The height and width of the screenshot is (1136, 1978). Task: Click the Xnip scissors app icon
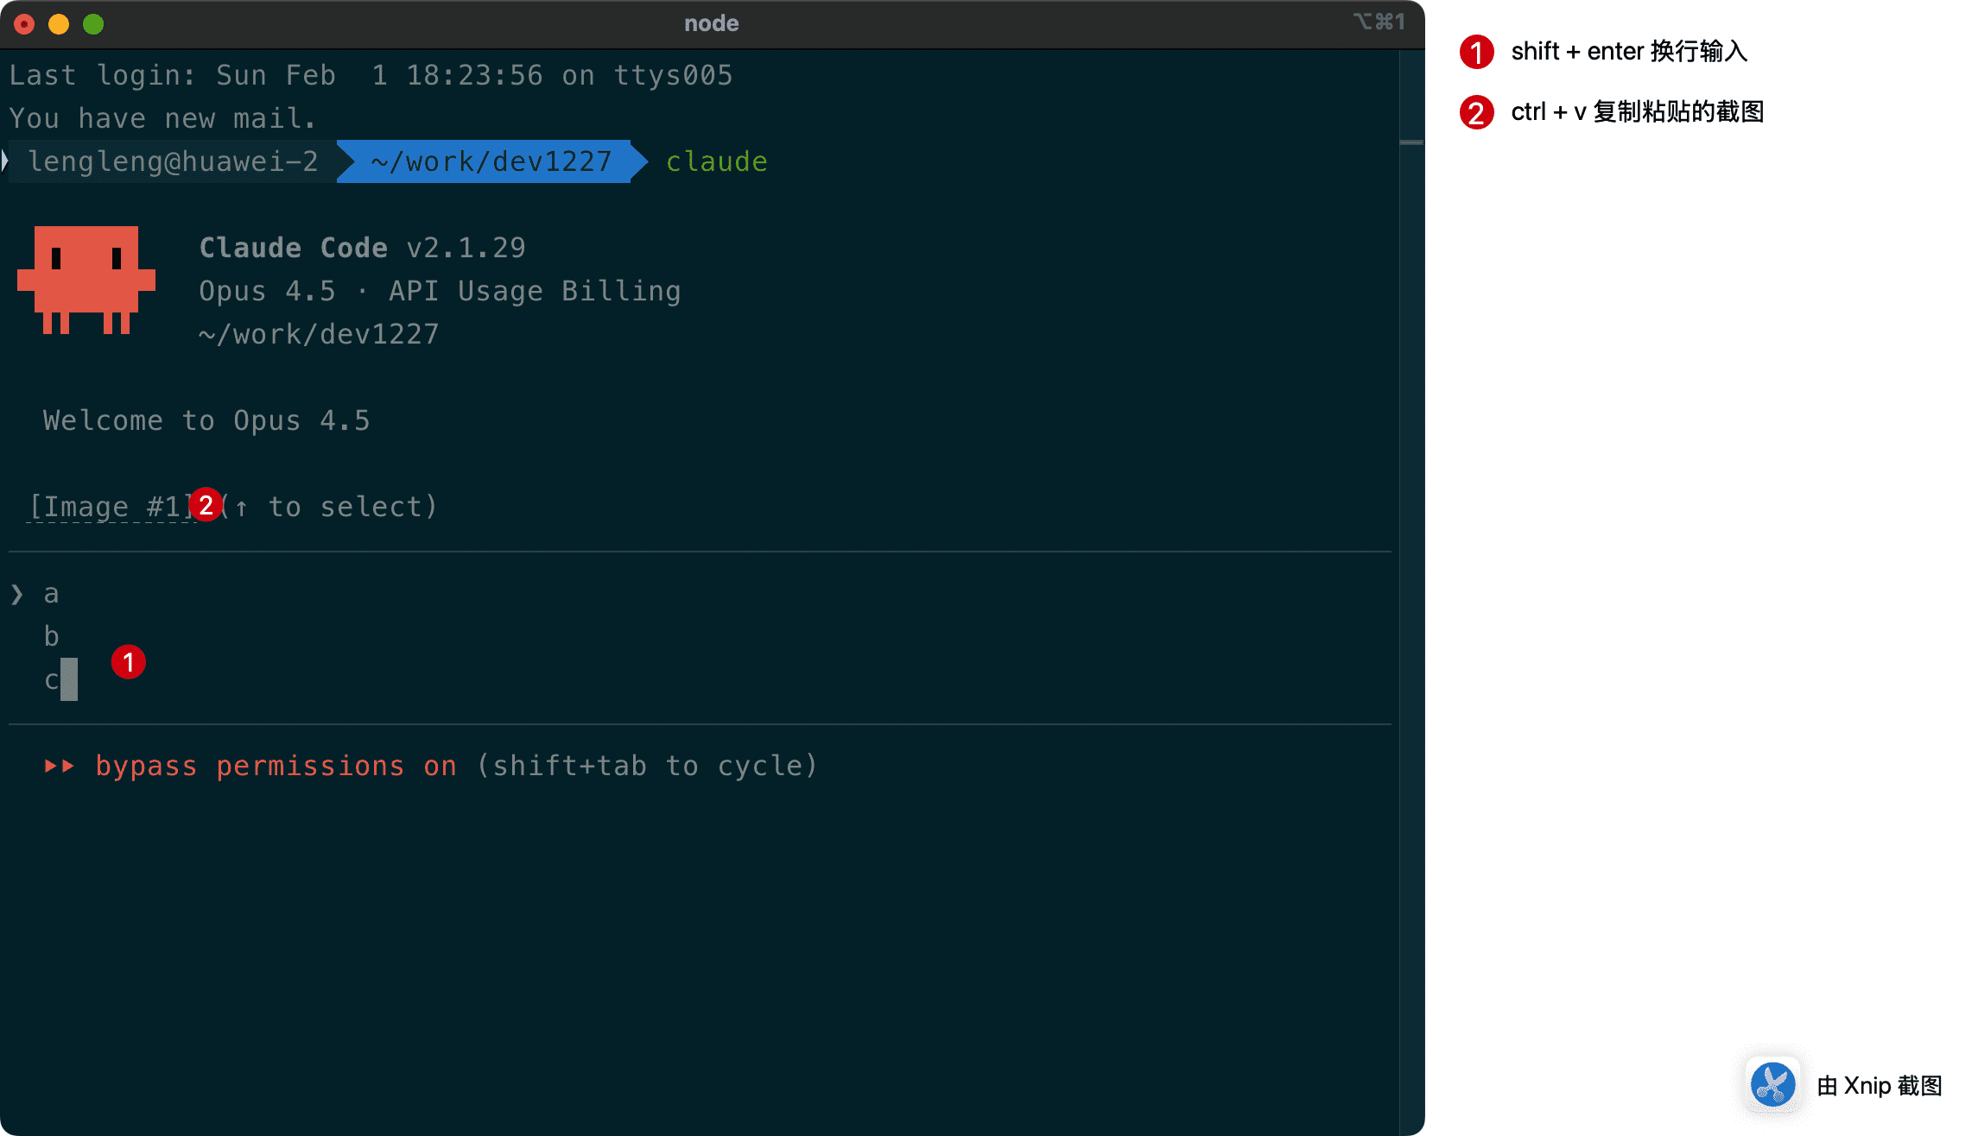[x=1772, y=1084]
